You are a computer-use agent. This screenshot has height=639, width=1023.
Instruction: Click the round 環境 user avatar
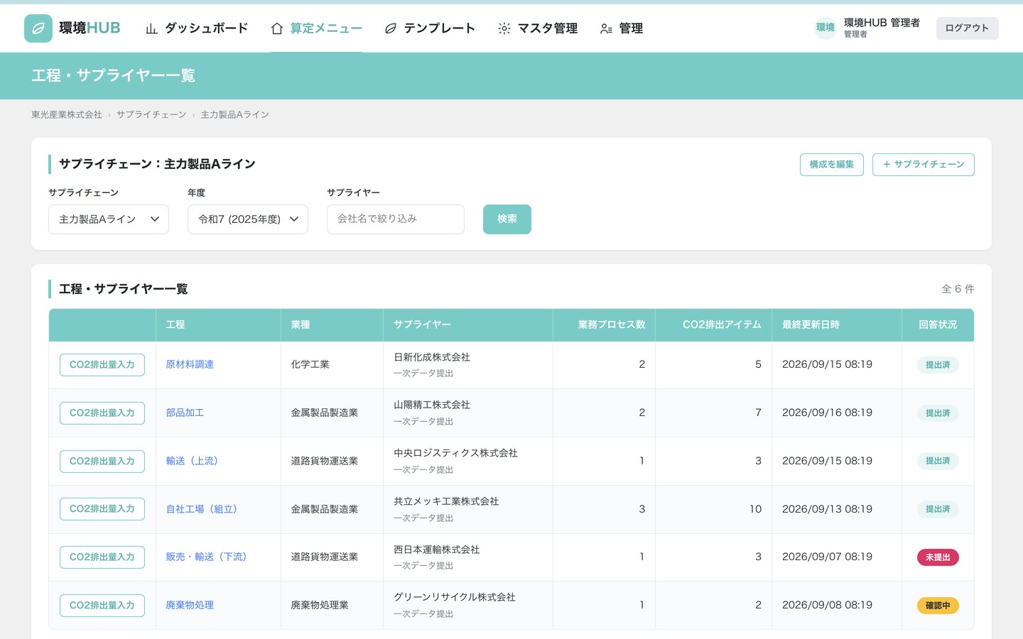(x=826, y=28)
